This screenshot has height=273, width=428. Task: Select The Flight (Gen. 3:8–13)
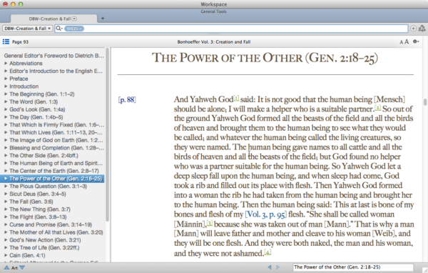click(38, 217)
